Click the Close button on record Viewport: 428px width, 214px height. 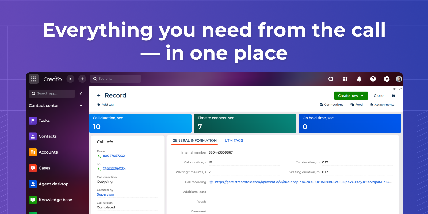point(379,96)
